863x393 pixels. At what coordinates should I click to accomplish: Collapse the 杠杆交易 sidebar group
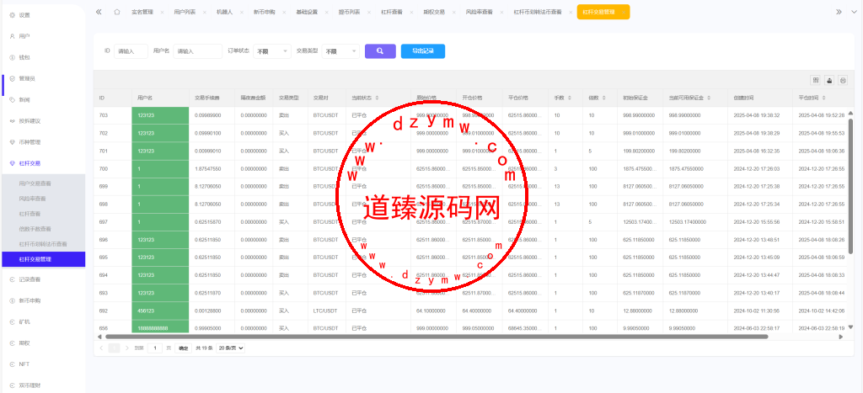42,163
